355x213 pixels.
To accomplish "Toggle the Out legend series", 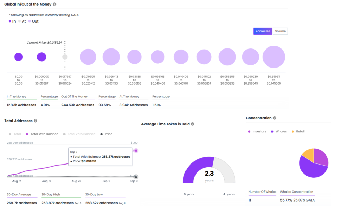I will point(33,21).
